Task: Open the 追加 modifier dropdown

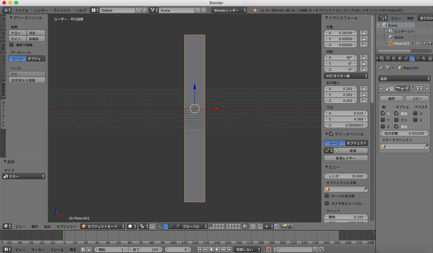Action: tap(404, 79)
